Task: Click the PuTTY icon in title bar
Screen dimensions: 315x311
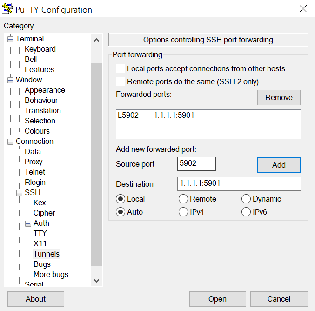Action: coord(7,9)
